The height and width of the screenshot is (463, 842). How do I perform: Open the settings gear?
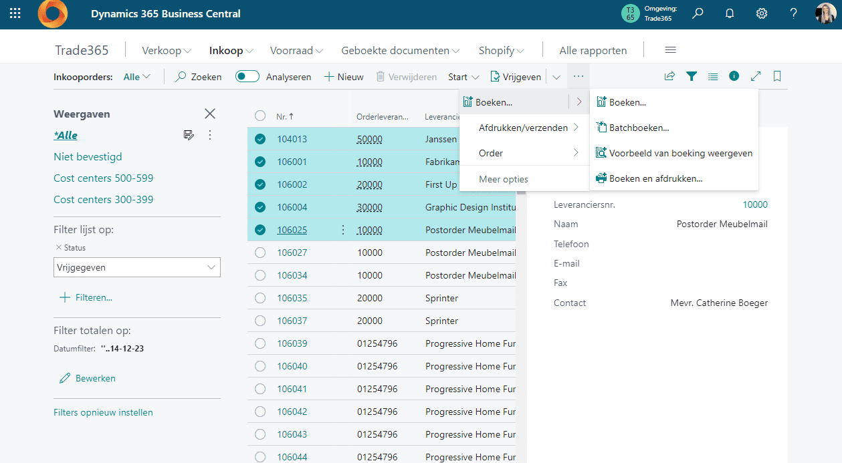point(762,13)
